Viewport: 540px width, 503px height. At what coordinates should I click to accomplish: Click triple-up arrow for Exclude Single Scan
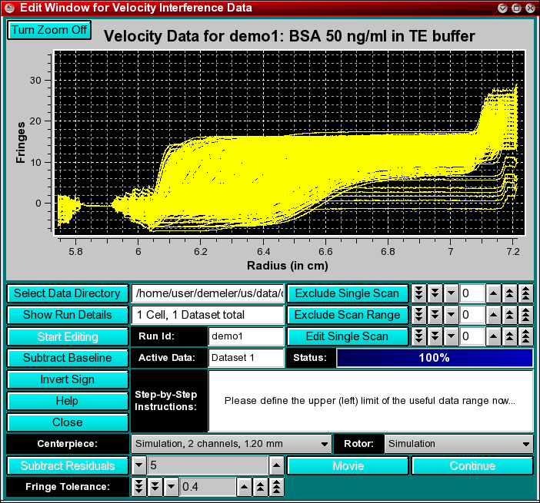point(526,293)
